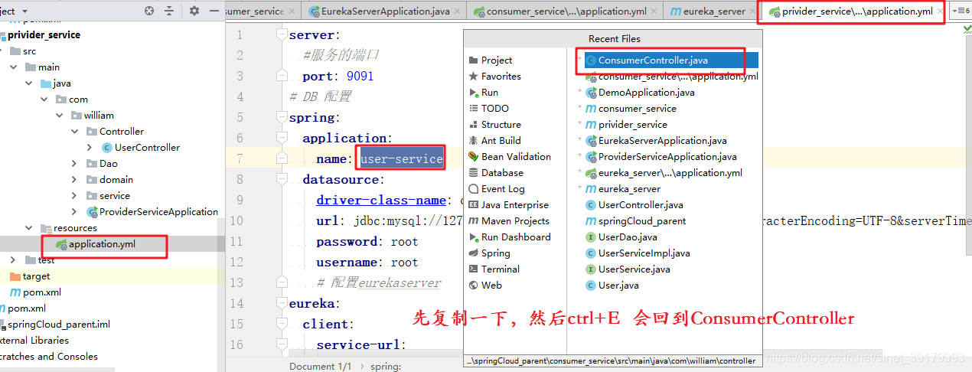Select the privider_service application.yml tab

853,11
